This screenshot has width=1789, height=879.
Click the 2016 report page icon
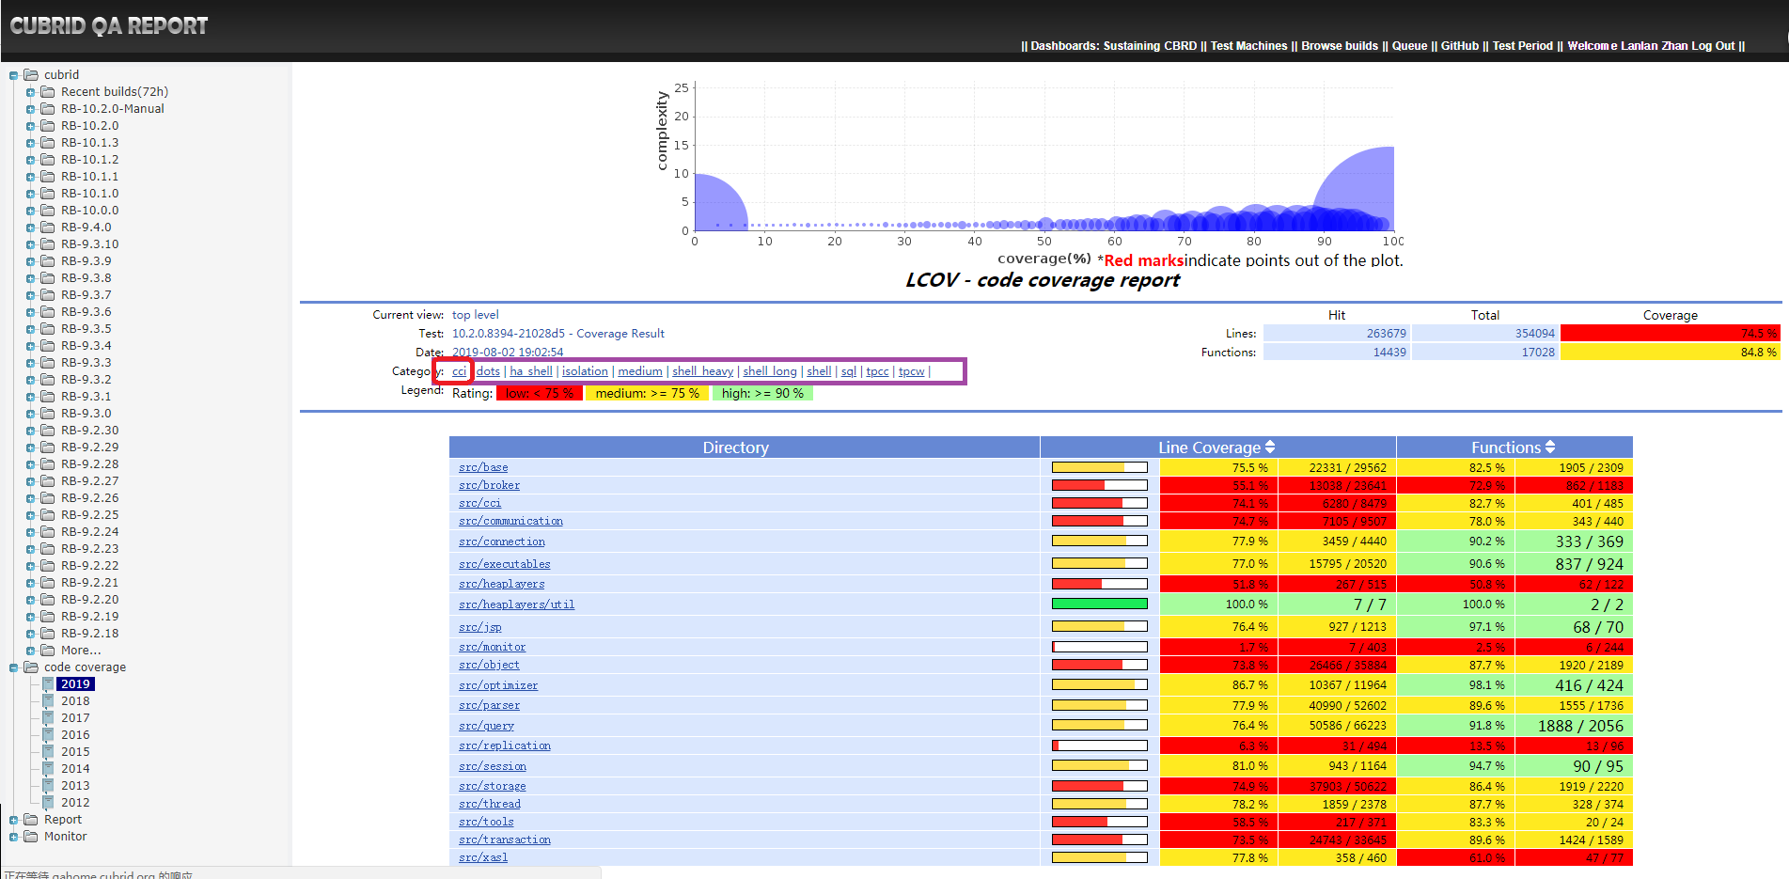tap(48, 734)
